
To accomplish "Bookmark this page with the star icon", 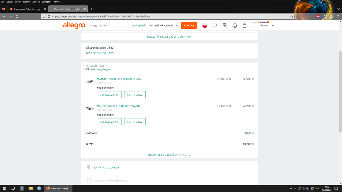I will pyautogui.click(x=291, y=16).
